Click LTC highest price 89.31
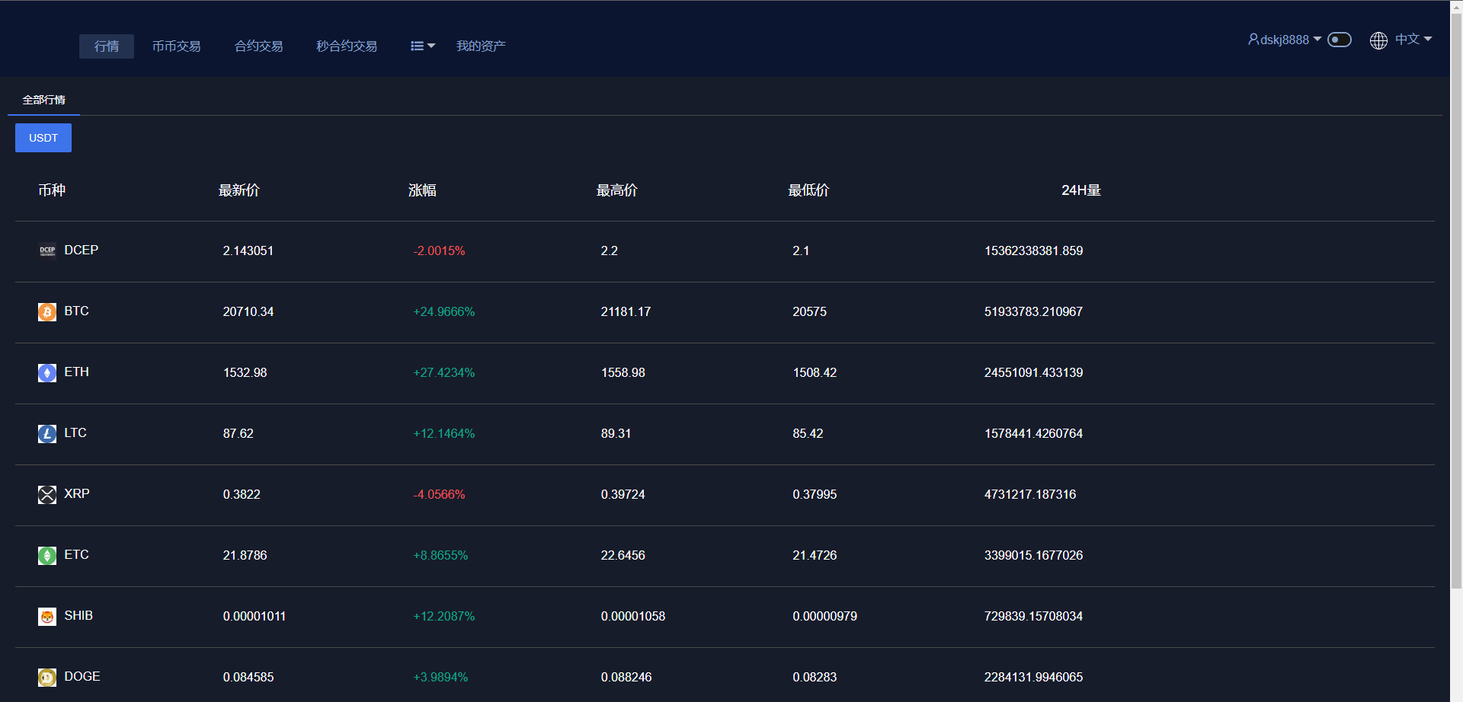This screenshot has width=1463, height=702. coord(616,433)
